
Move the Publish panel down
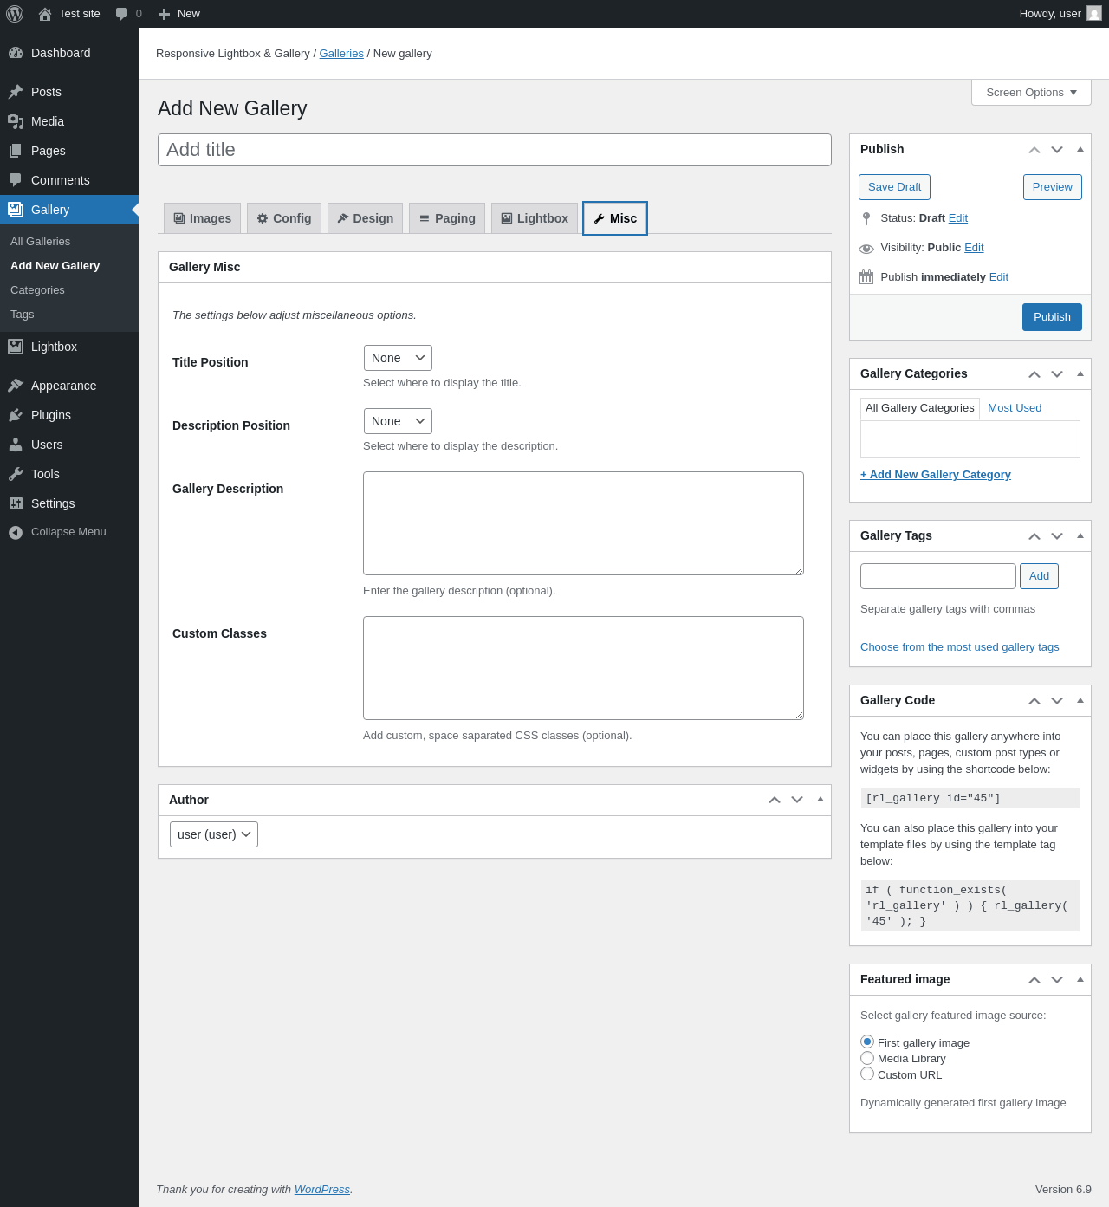1057,150
